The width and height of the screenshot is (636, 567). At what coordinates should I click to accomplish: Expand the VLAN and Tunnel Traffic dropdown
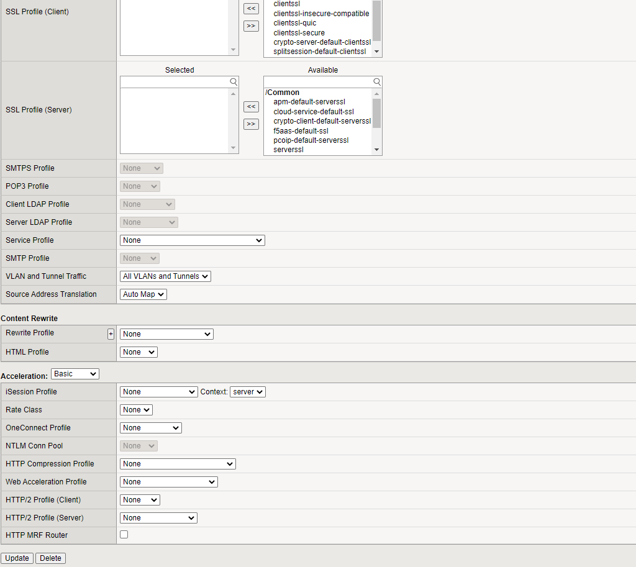(x=165, y=276)
